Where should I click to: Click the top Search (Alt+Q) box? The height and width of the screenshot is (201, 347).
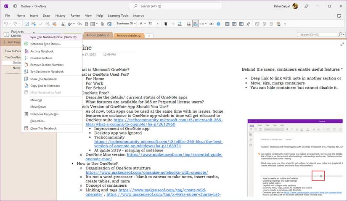[x=175, y=6]
